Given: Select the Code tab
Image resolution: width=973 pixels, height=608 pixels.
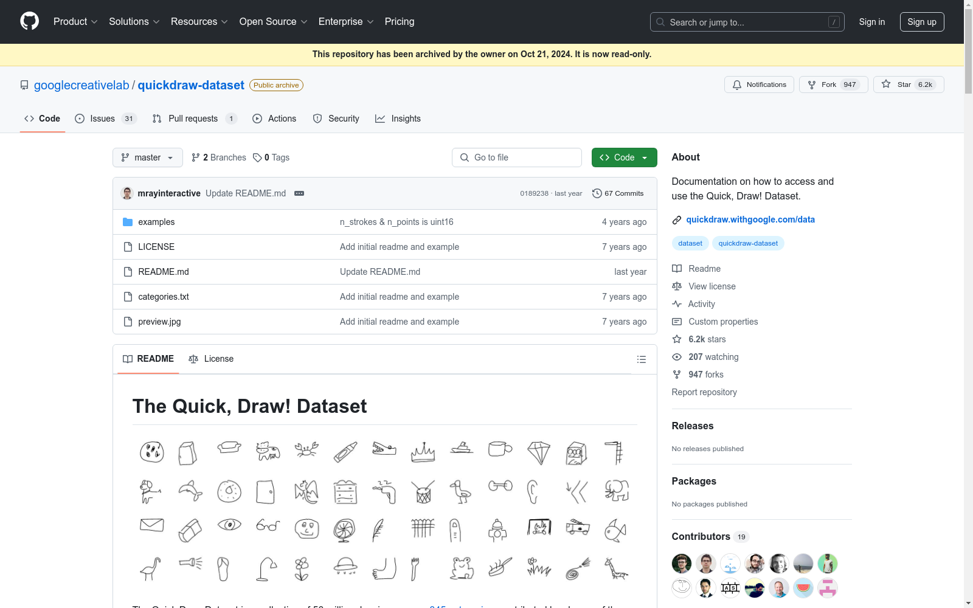Looking at the screenshot, I should click(43, 119).
